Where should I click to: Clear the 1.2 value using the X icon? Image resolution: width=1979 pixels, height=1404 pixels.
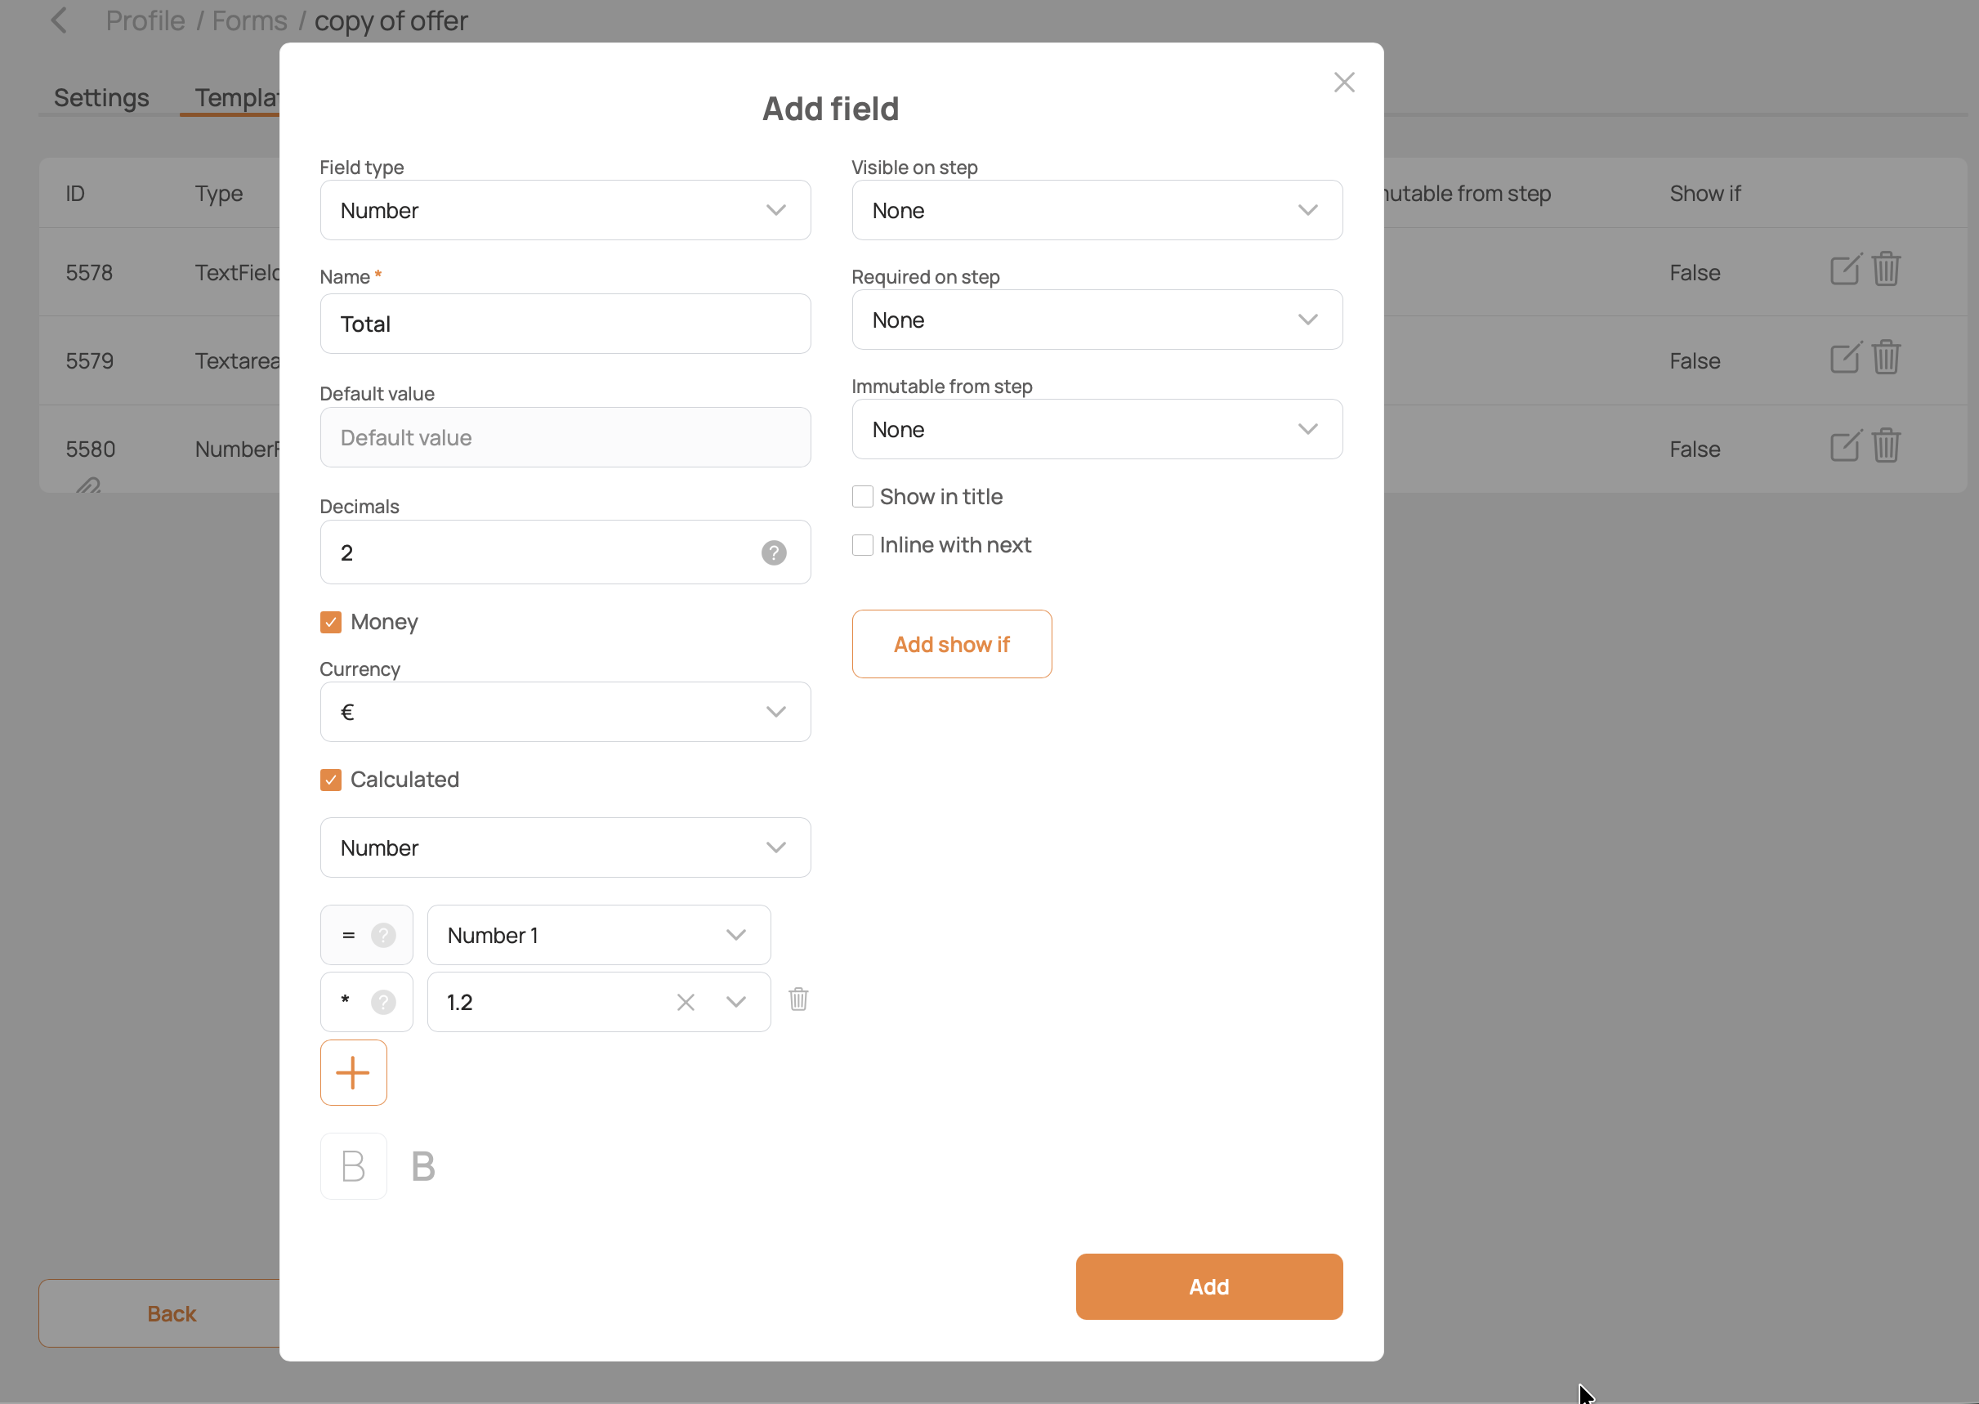tap(686, 1001)
